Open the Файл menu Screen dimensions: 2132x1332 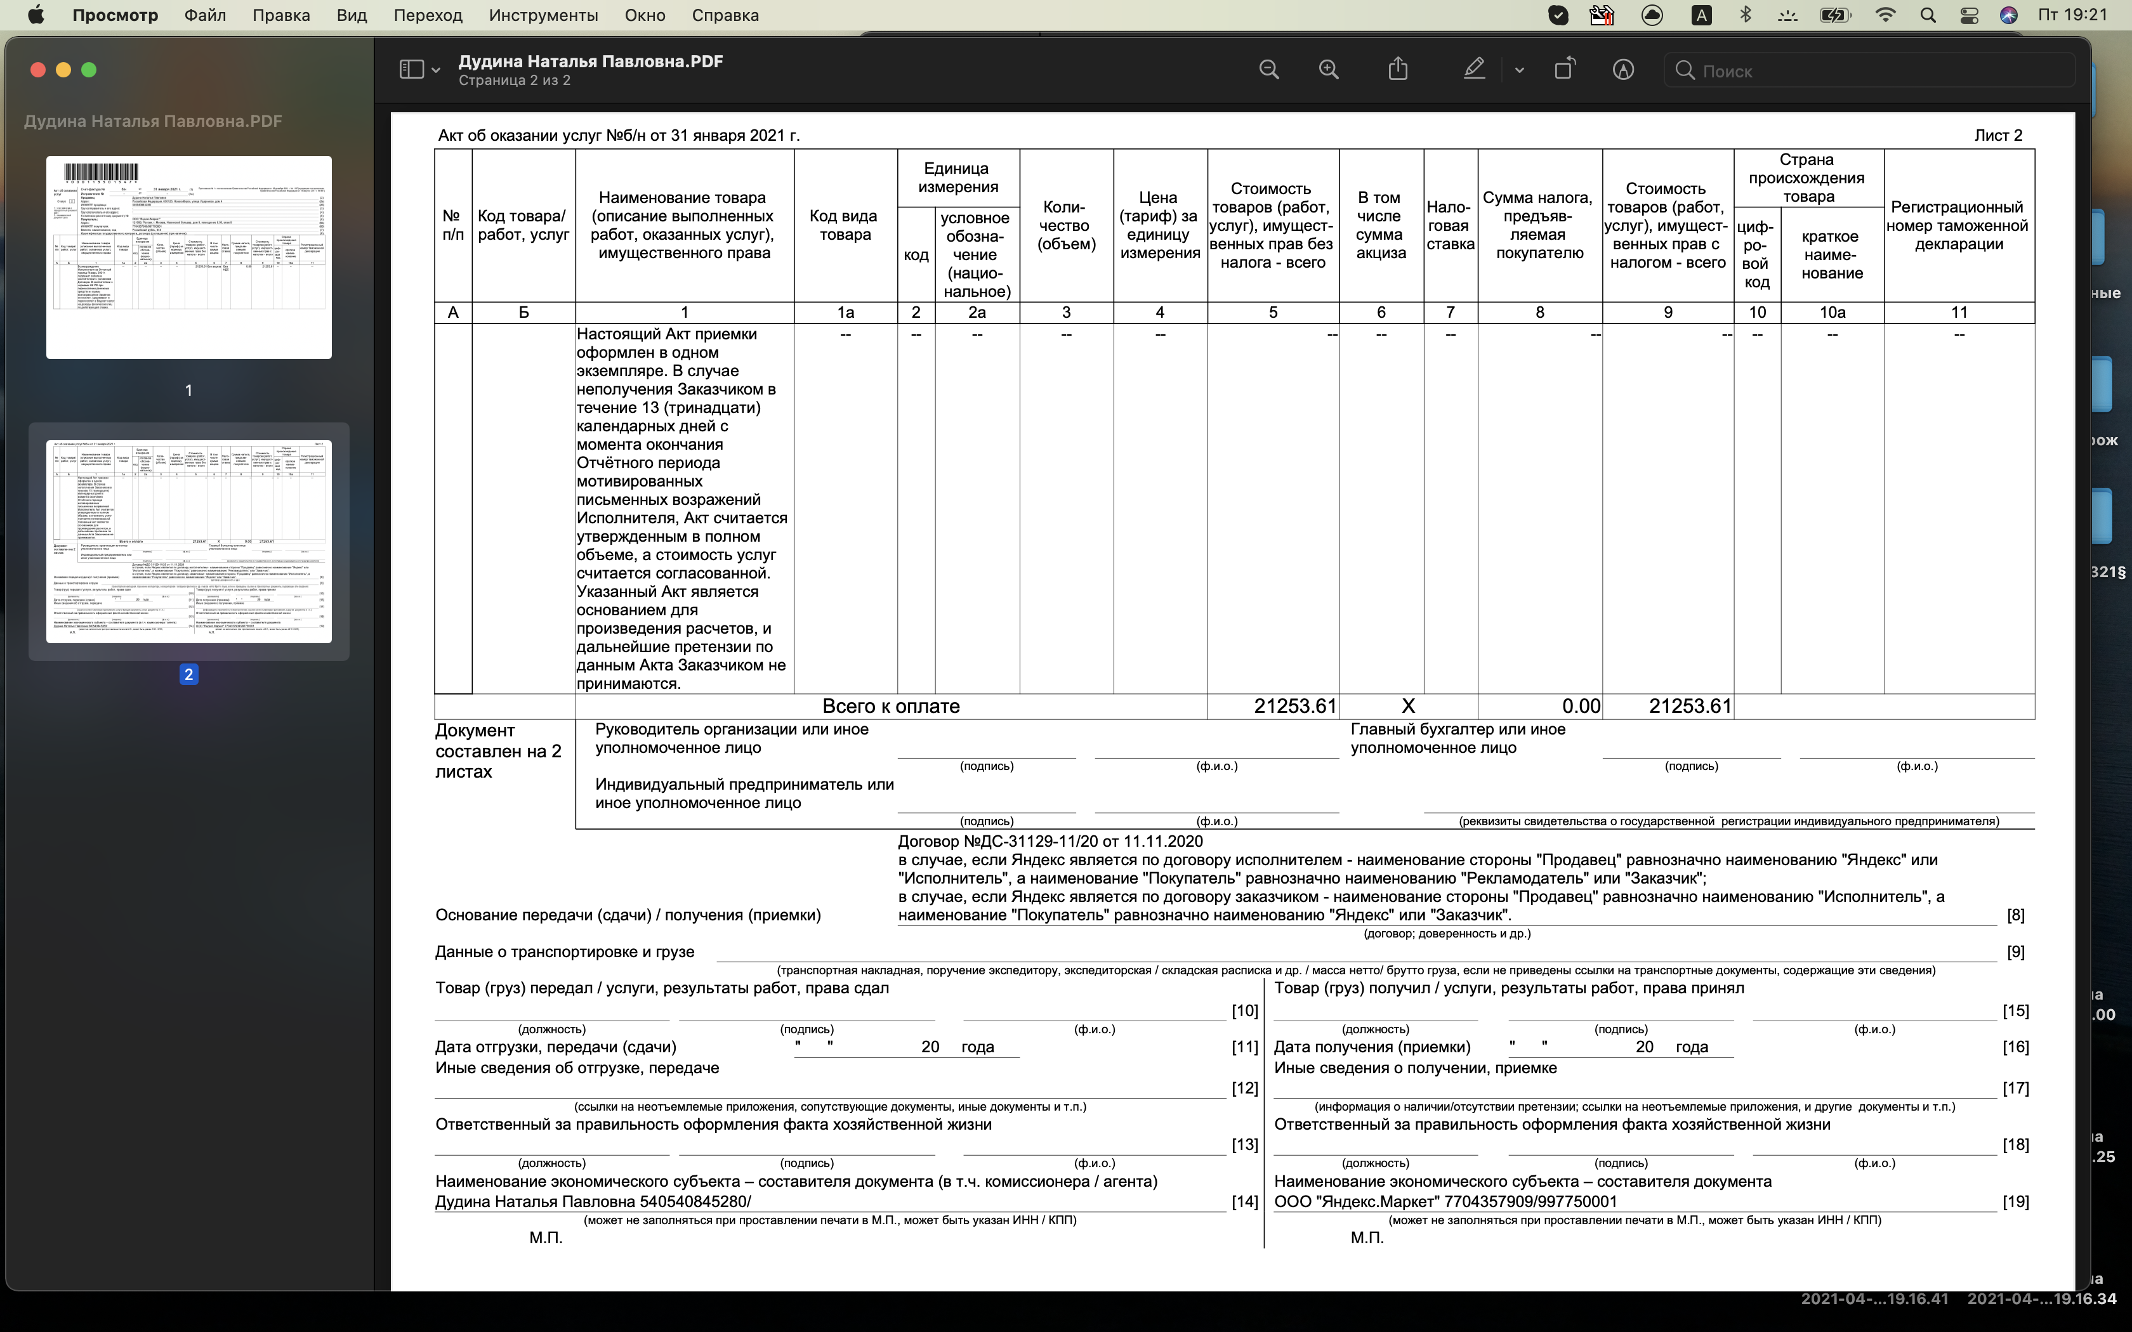[206, 15]
